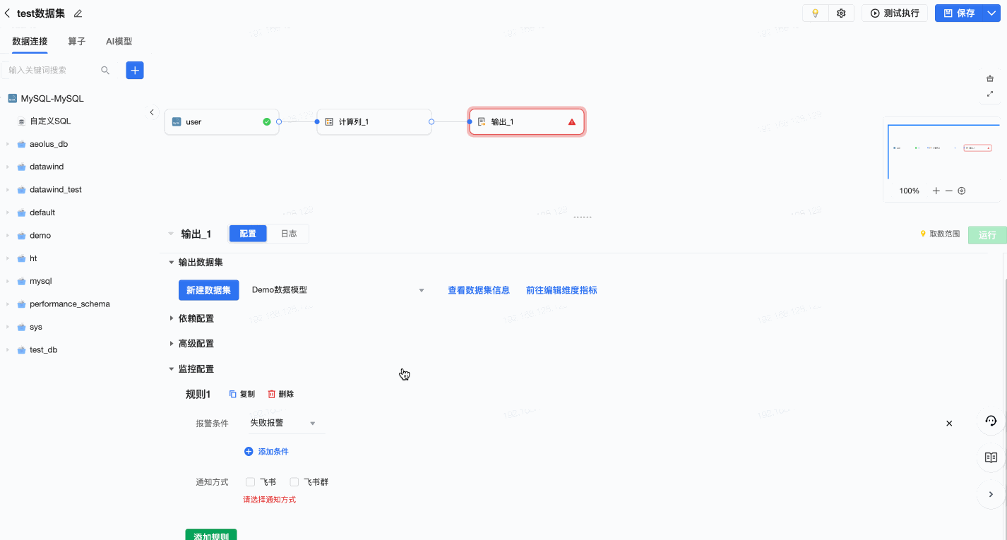Collapse the 监控配置 section
This screenshot has width=1007, height=540.
pyautogui.click(x=171, y=369)
